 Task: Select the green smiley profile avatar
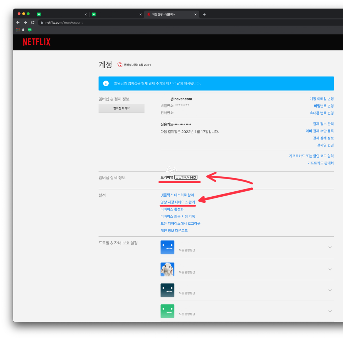click(167, 311)
